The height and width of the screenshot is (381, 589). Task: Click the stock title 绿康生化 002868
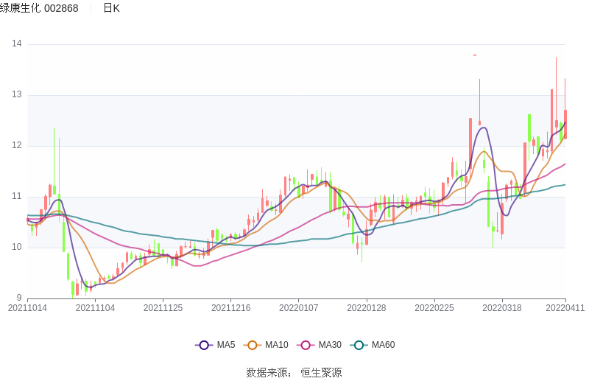pos(40,8)
